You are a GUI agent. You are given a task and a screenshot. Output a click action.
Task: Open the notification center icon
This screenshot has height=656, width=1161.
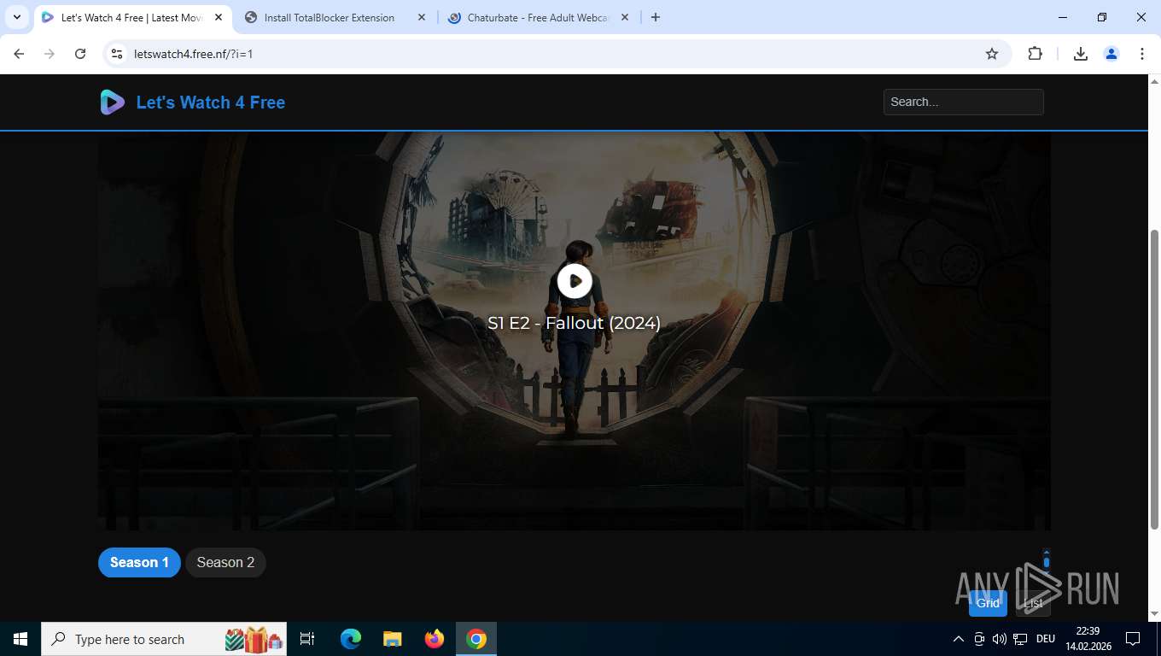pos(1133,639)
